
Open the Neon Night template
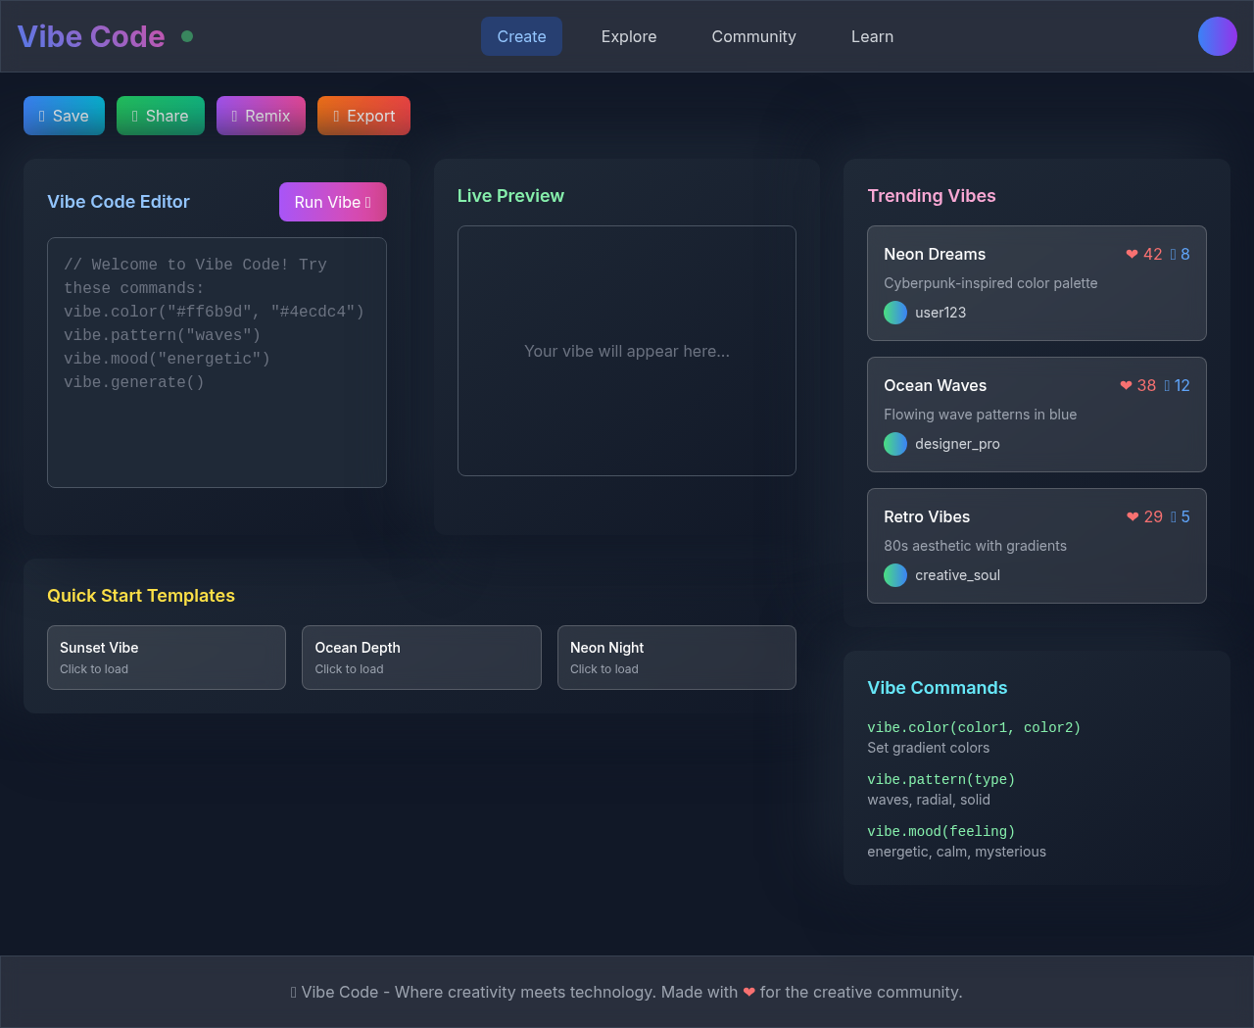pos(677,657)
